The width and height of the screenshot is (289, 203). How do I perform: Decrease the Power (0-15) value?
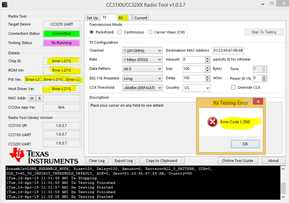(x=264, y=80)
